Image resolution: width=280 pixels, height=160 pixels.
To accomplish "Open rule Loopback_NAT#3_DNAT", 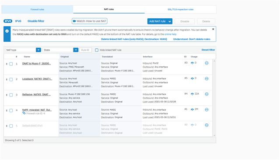I will pyautogui.click(x=37, y=79).
